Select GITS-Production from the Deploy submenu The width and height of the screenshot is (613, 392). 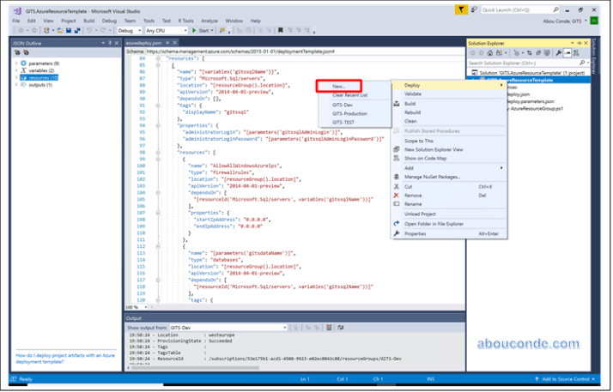[x=349, y=112]
